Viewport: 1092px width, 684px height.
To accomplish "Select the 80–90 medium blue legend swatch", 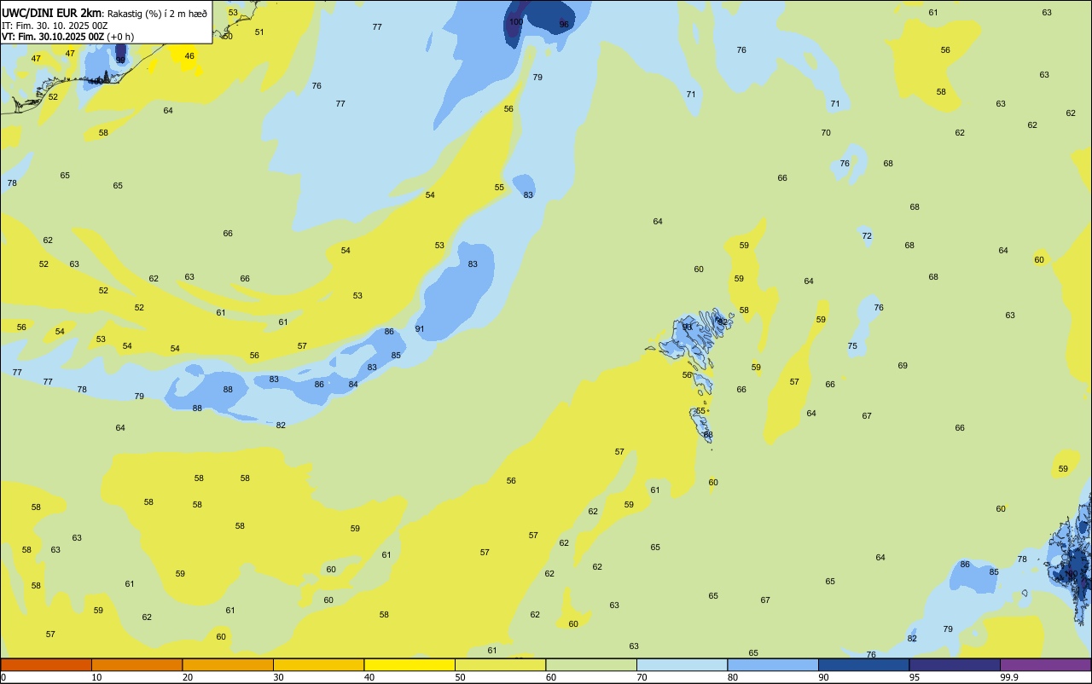I will (x=773, y=664).
